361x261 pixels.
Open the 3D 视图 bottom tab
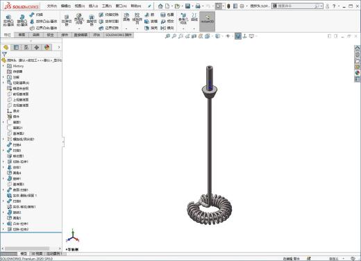point(37,254)
